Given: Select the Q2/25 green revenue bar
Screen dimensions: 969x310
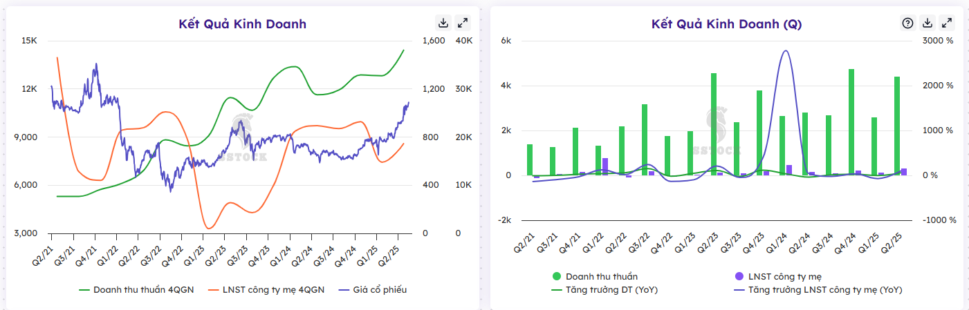Looking at the screenshot, I should 897,126.
